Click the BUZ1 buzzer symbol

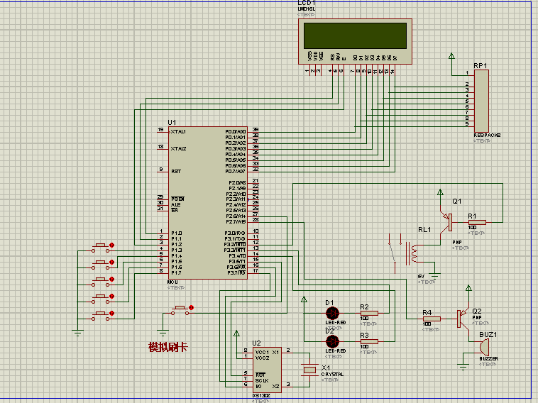coord(484,347)
